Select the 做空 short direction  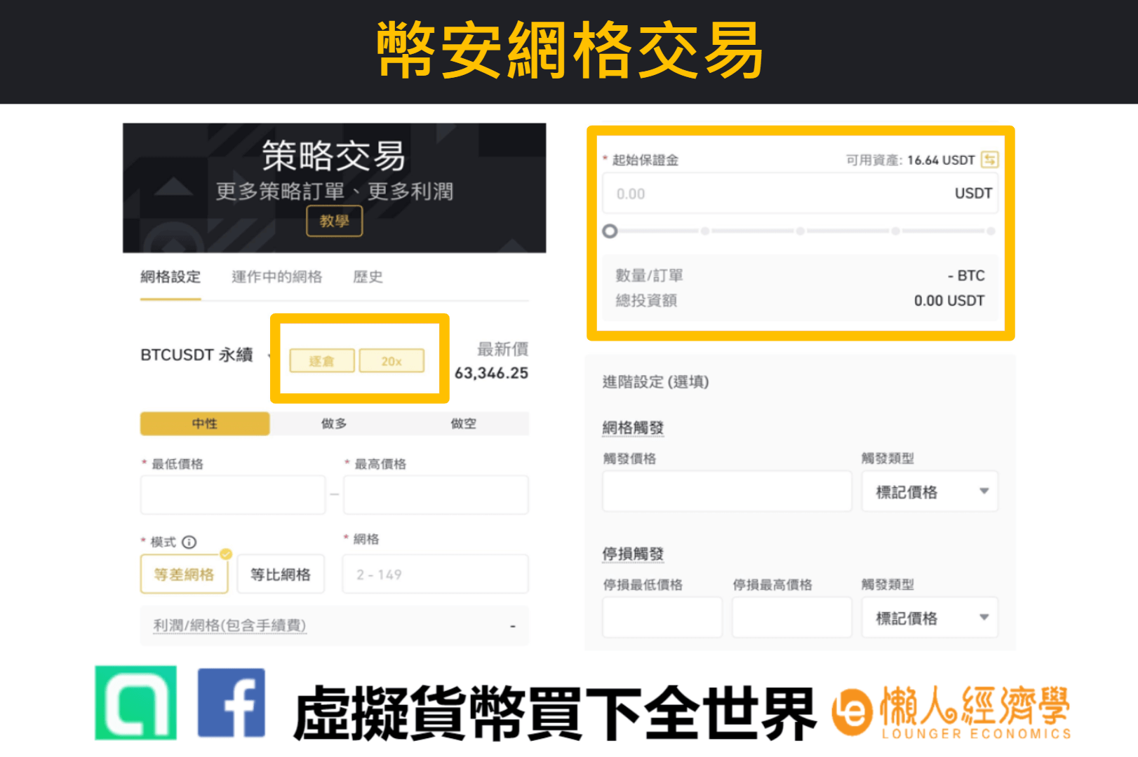tap(464, 423)
